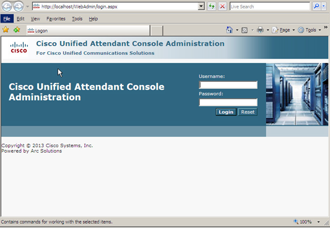Open a new blank tab
The width and height of the screenshot is (330, 228).
click(x=157, y=31)
